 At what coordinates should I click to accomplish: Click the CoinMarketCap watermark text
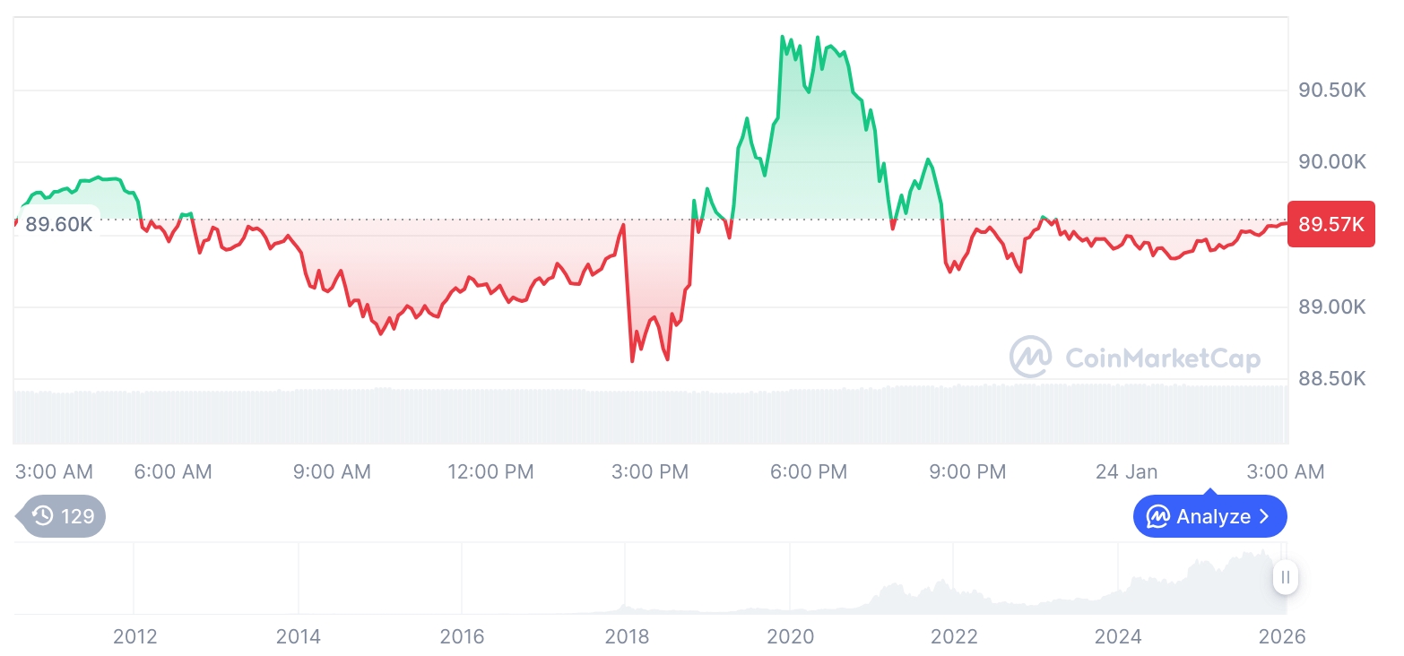pos(1163,358)
